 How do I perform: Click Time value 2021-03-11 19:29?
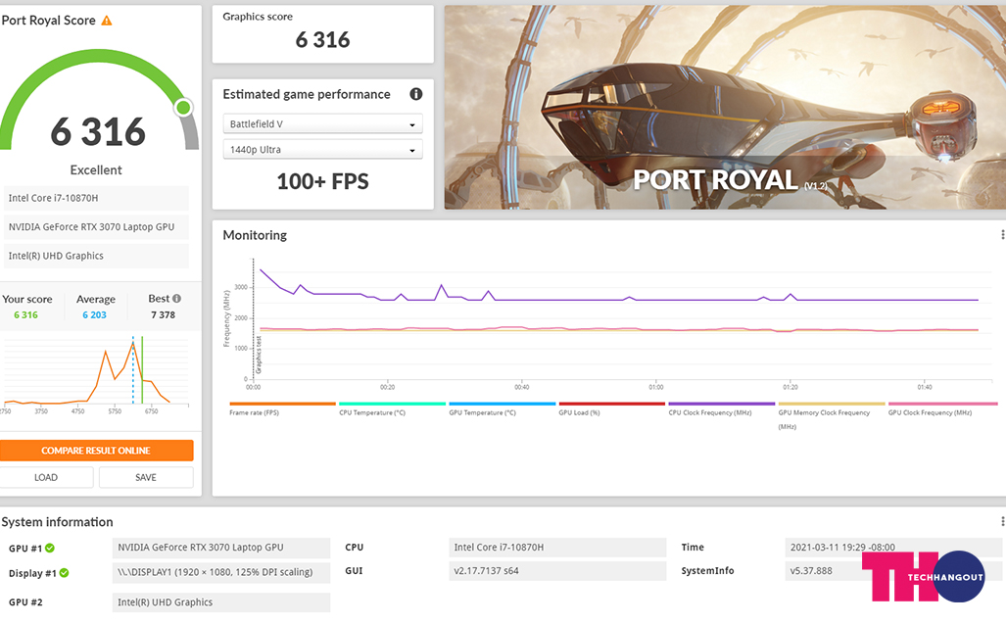(893, 547)
